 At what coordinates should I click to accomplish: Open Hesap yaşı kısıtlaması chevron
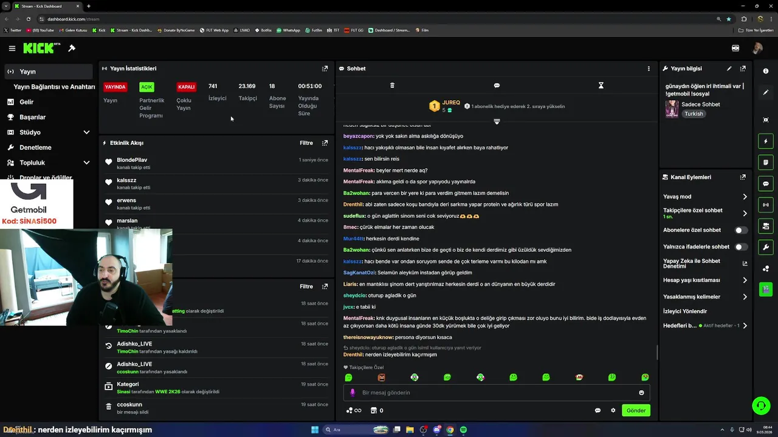click(x=745, y=280)
